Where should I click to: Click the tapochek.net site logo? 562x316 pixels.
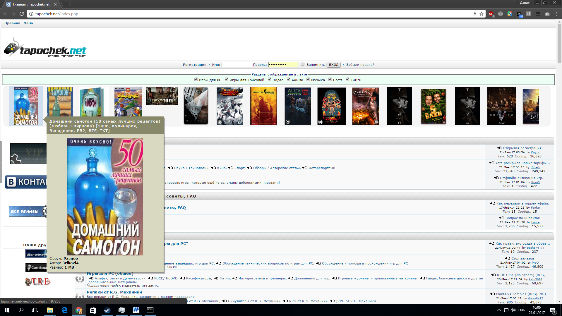(45, 47)
